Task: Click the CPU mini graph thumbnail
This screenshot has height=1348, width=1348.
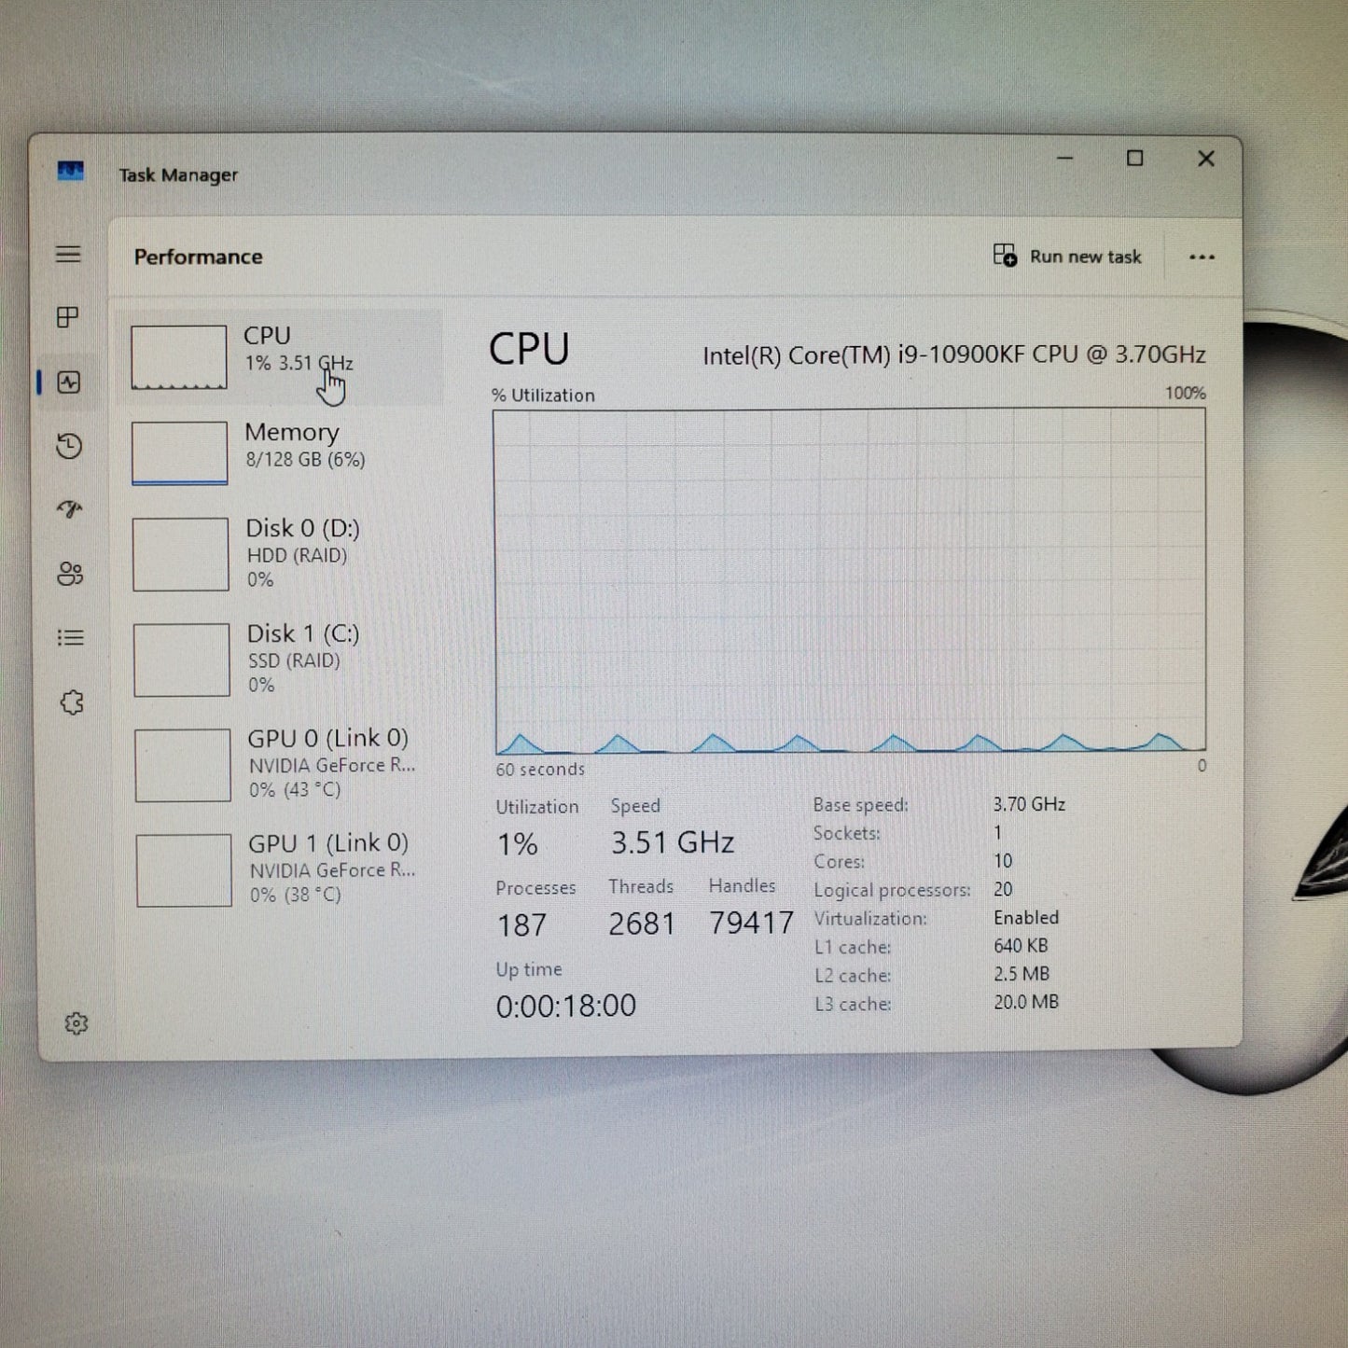Action: (178, 355)
